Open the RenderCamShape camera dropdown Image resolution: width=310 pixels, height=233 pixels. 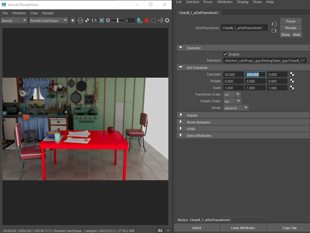point(48,20)
